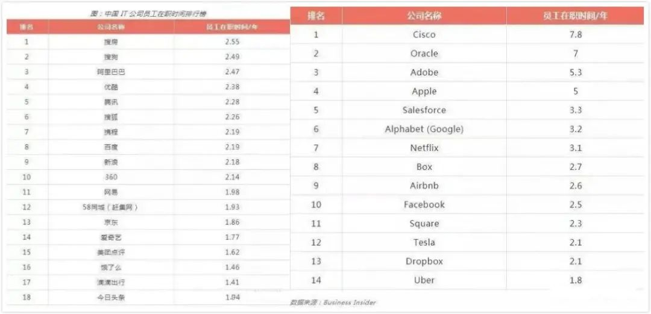
Task: Select the Oracle row name
Action: 424,53
